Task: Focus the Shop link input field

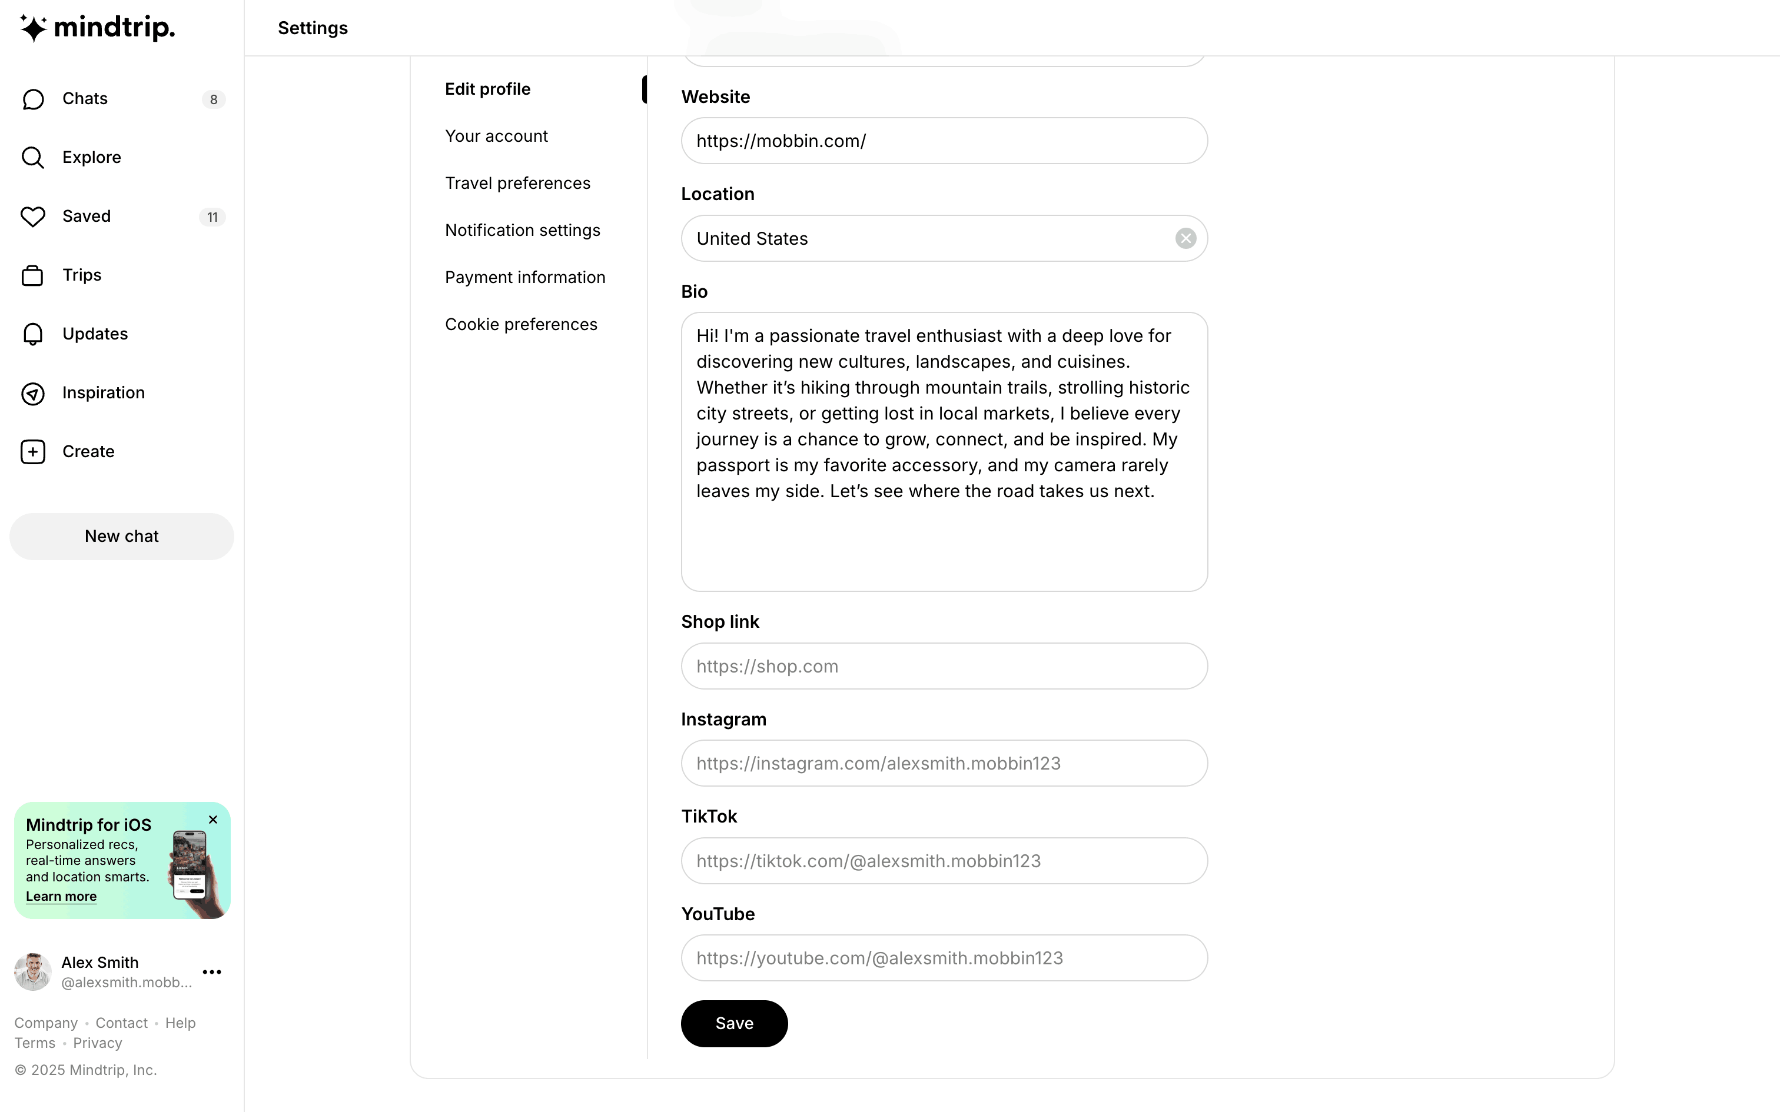Action: click(x=944, y=666)
